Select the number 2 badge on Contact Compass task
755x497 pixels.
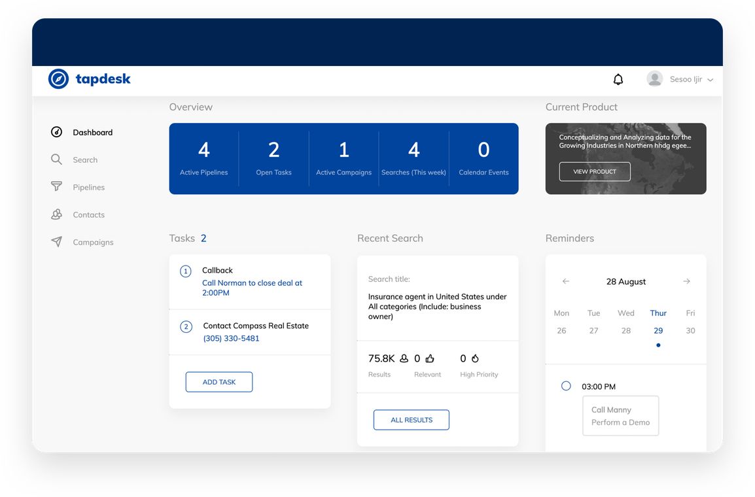click(185, 326)
